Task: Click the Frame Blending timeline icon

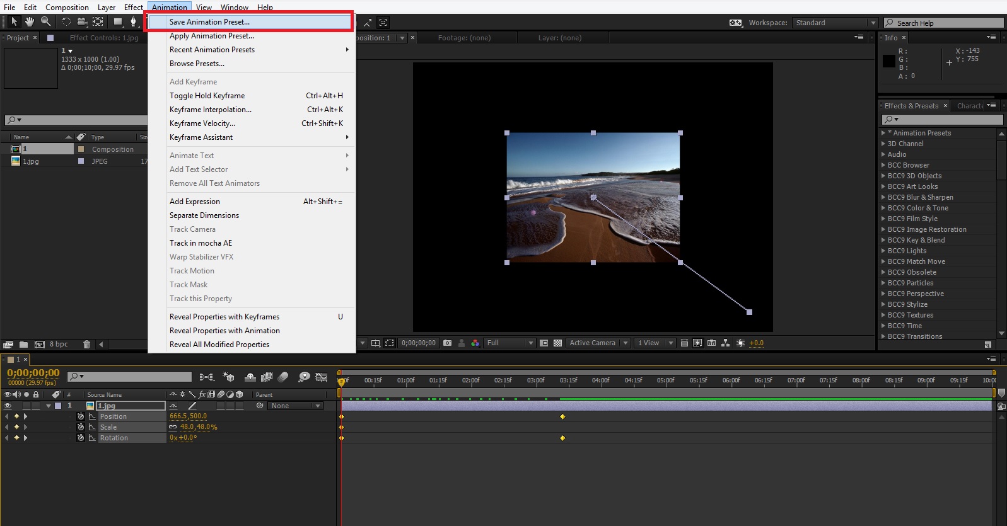Action: (x=267, y=377)
